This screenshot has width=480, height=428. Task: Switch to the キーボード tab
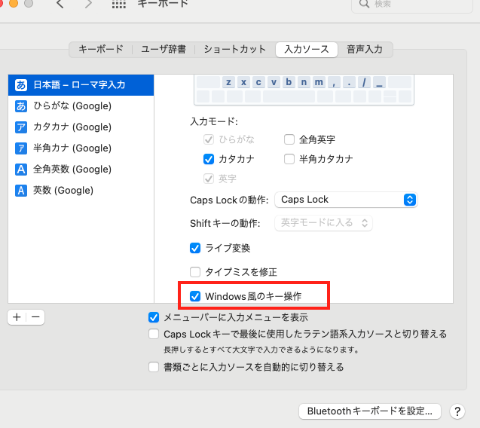101,49
